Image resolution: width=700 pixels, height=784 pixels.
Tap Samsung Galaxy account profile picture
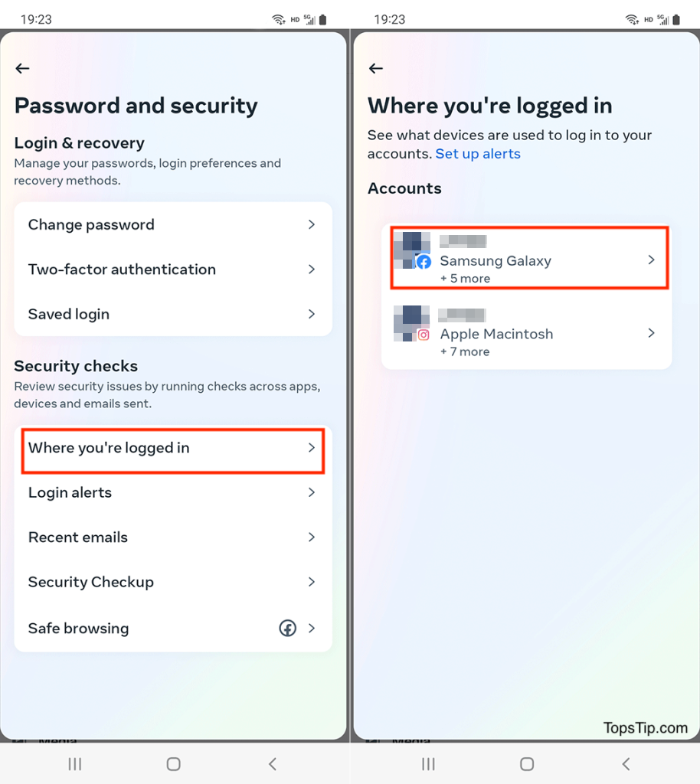point(411,250)
